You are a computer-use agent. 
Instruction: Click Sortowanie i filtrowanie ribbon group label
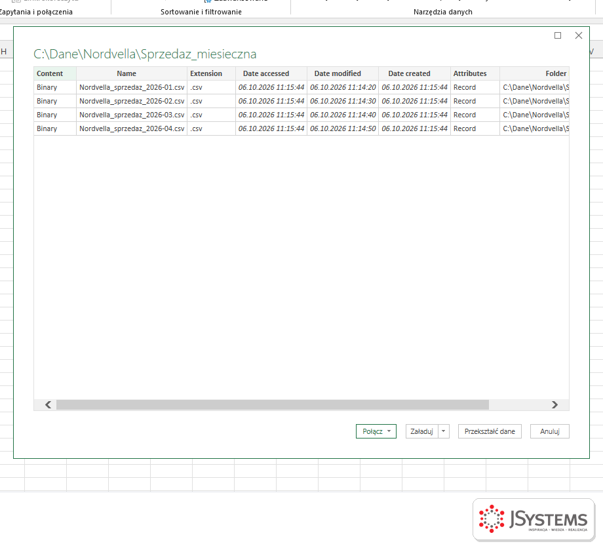pos(201,12)
